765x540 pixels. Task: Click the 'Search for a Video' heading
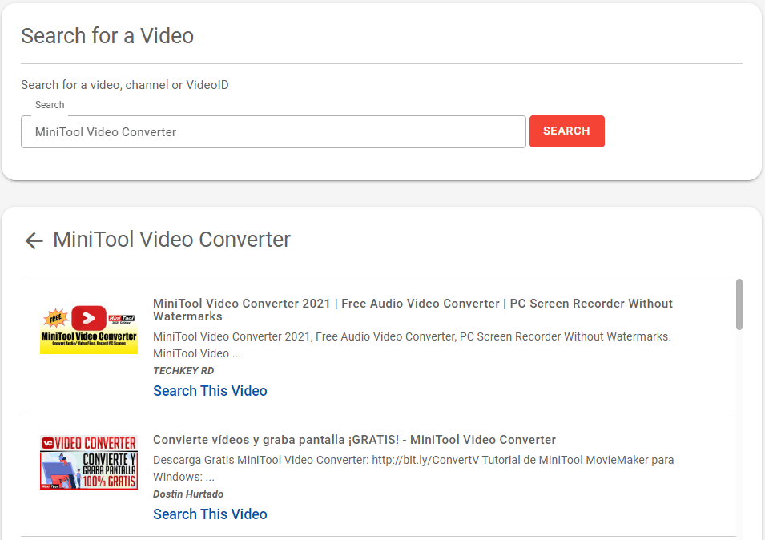[x=107, y=36]
